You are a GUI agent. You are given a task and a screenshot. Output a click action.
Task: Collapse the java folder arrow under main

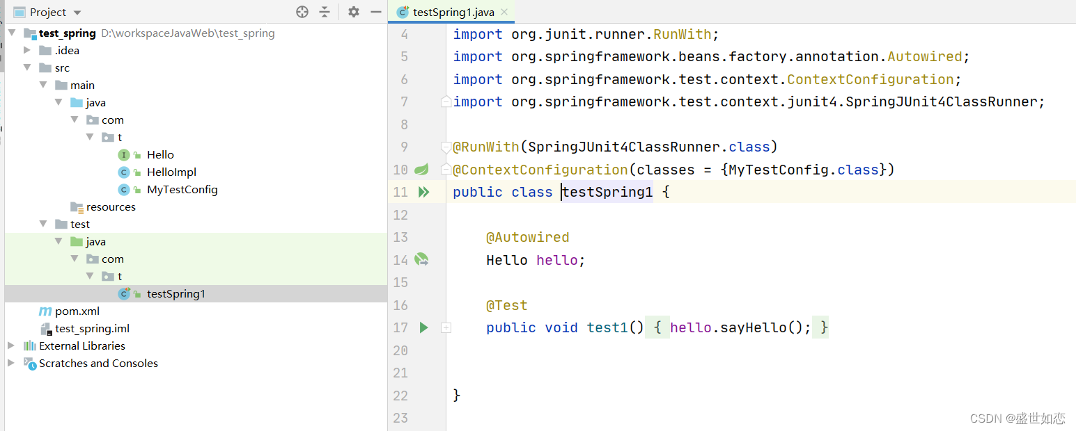(59, 102)
